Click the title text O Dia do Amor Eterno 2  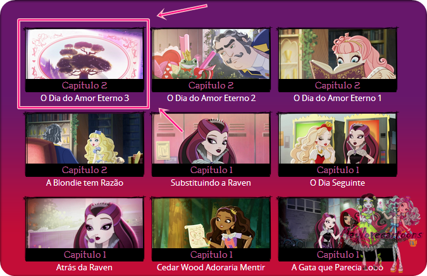pos(211,98)
